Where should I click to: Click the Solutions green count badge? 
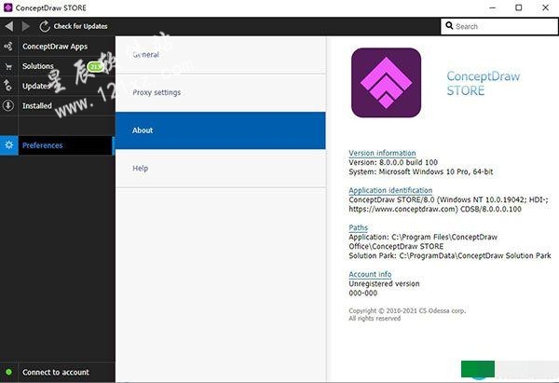point(95,66)
